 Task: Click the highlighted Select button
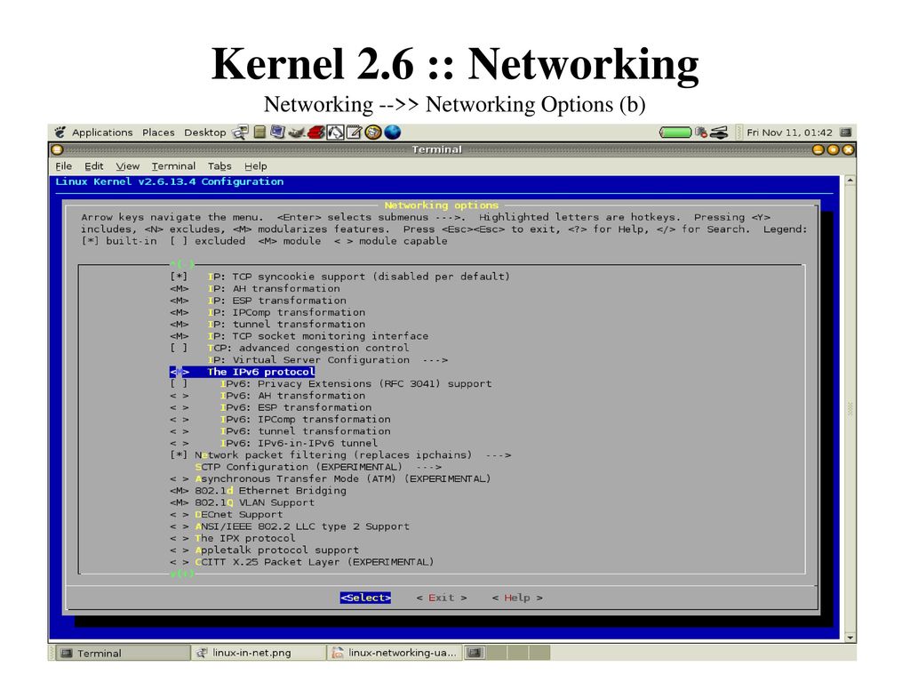click(x=365, y=598)
